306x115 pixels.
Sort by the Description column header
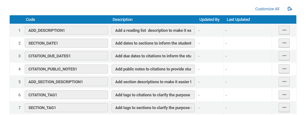point(122,20)
